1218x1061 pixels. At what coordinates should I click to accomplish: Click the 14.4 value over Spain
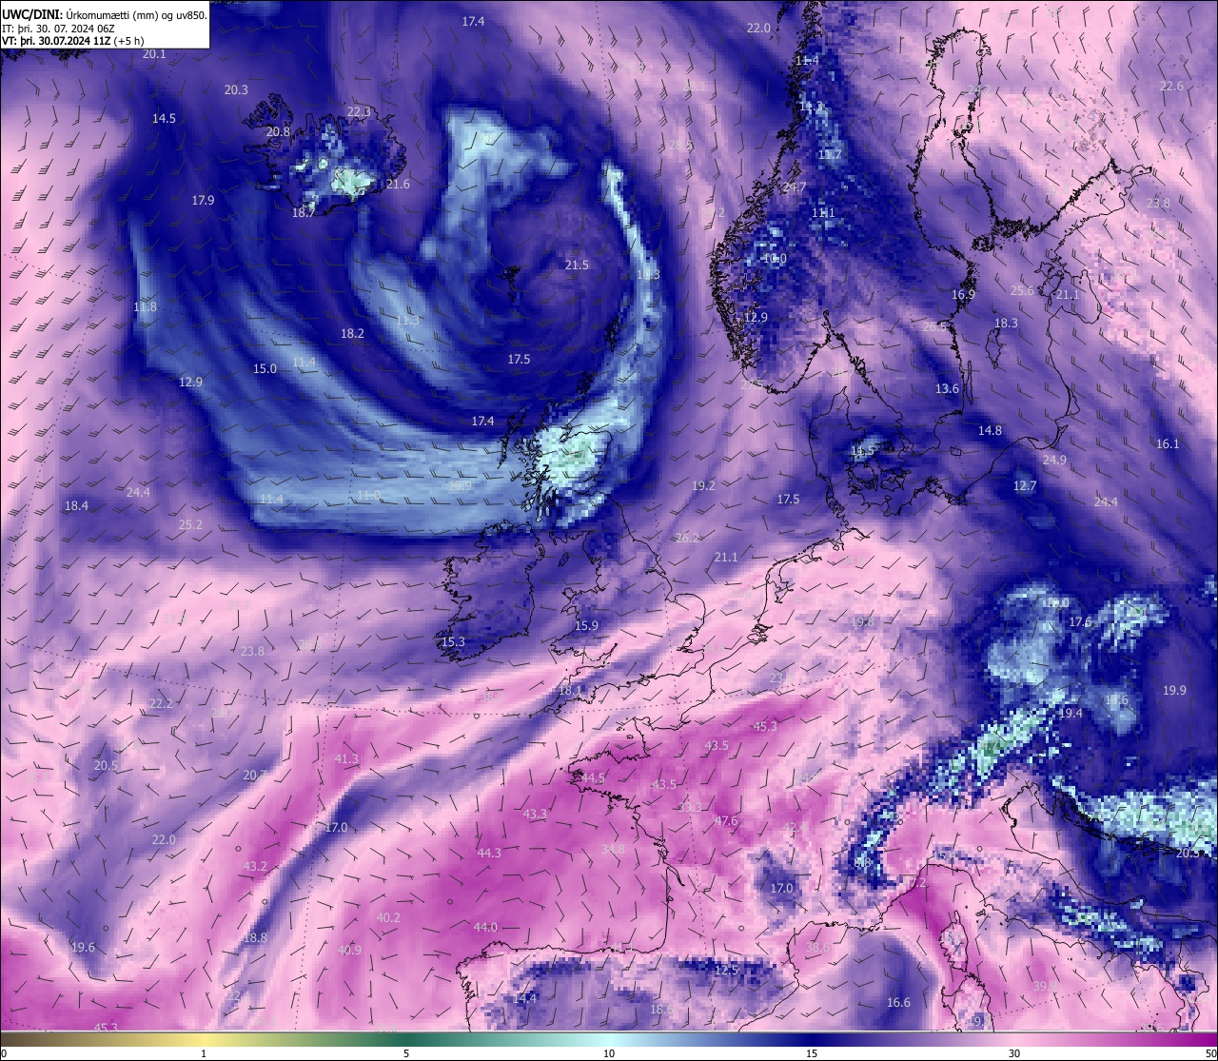(x=524, y=997)
